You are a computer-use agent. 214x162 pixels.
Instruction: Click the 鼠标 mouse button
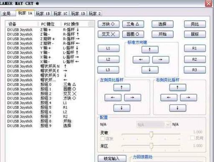point(195,34)
